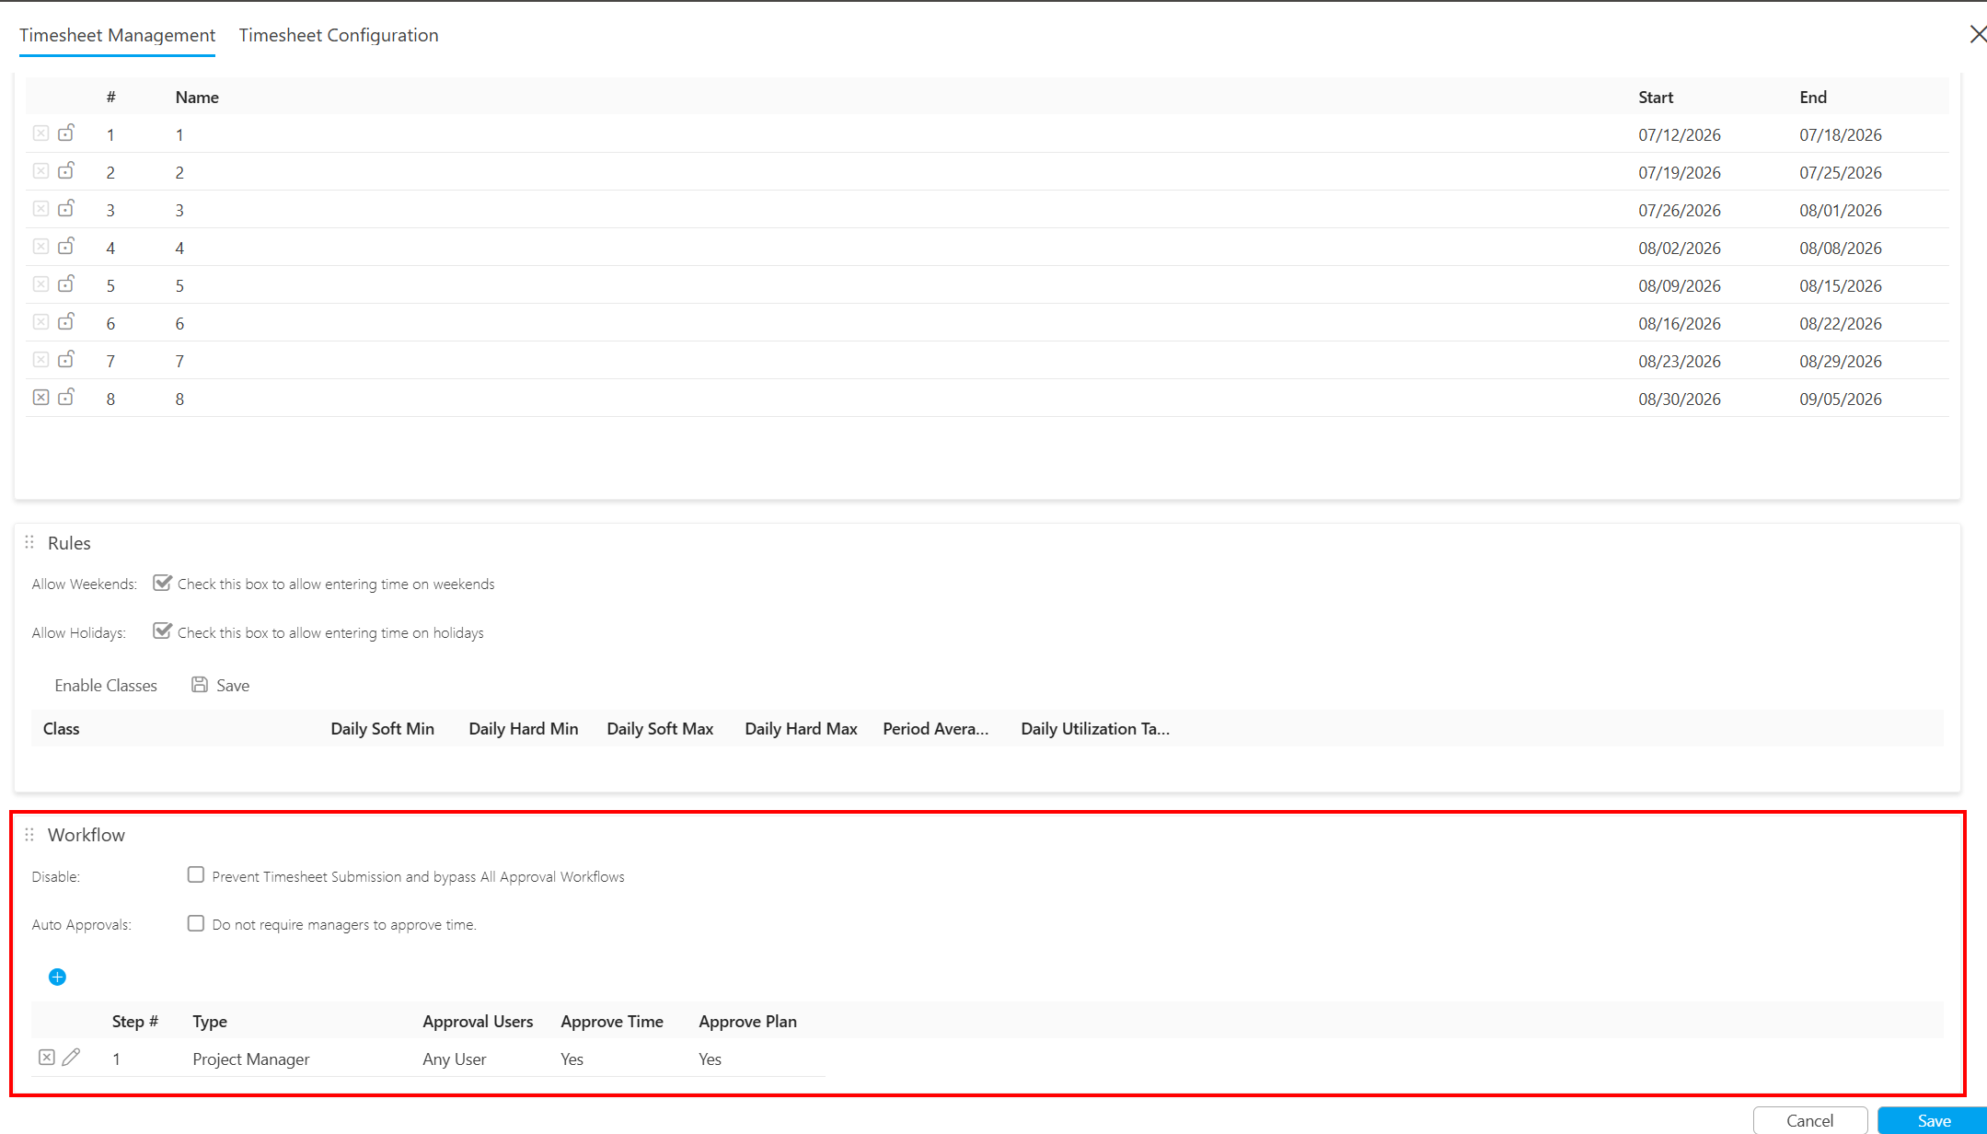The width and height of the screenshot is (1987, 1134).
Task: Click the Cancel button
Action: 1809,1120
